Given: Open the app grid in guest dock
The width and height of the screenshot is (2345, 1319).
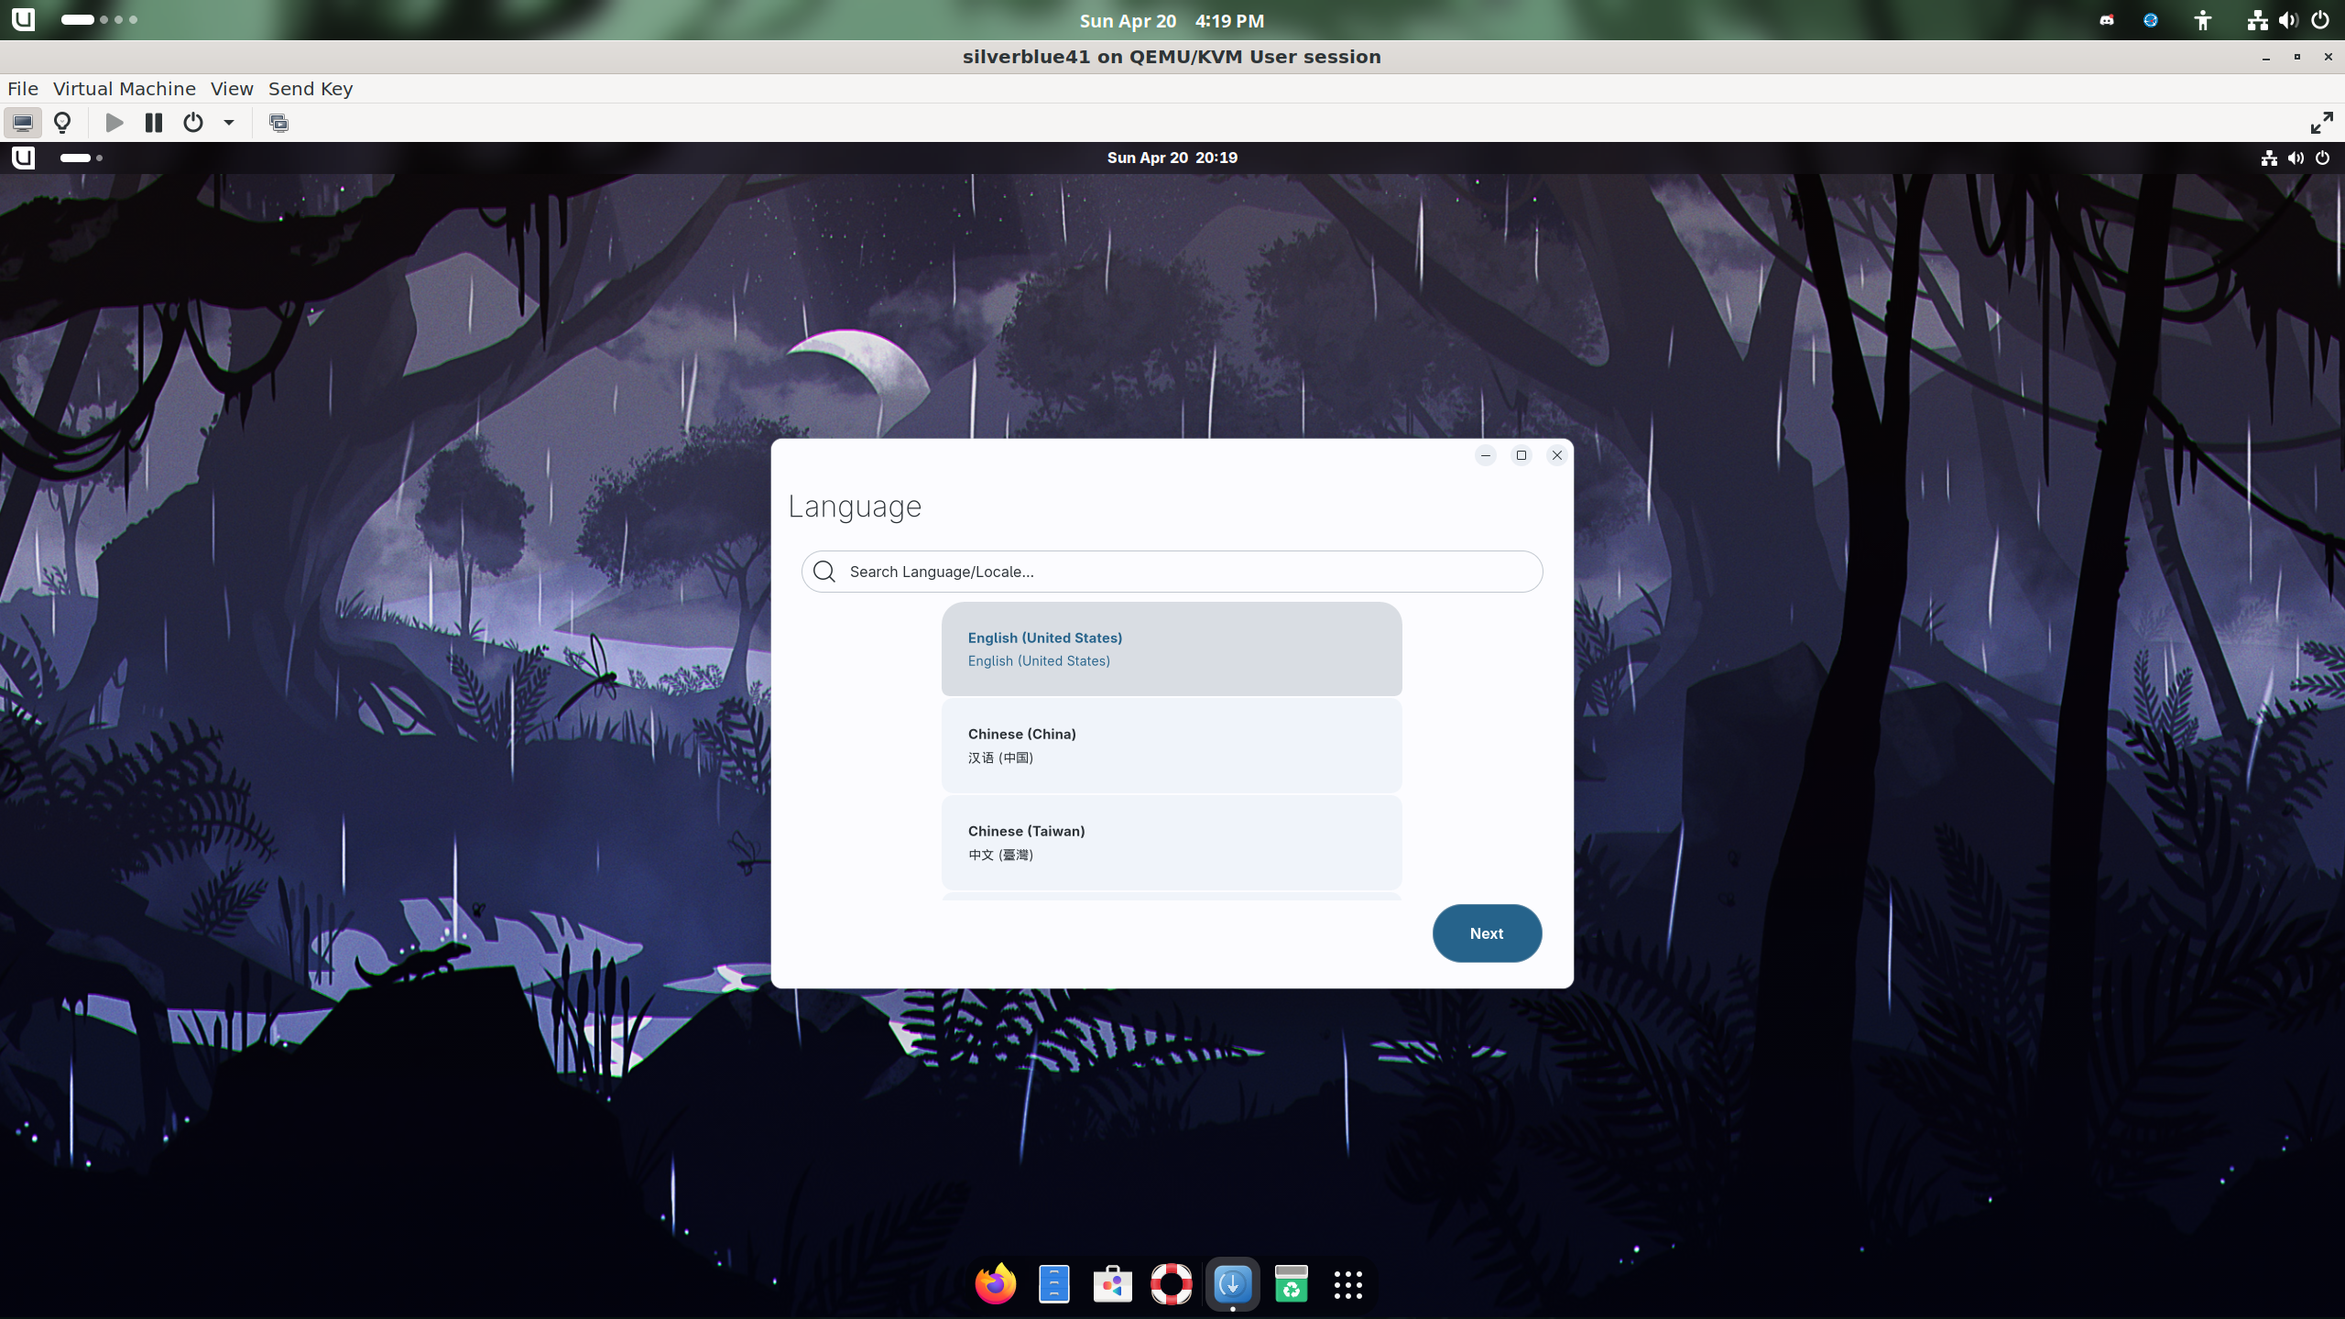Looking at the screenshot, I should [1347, 1284].
